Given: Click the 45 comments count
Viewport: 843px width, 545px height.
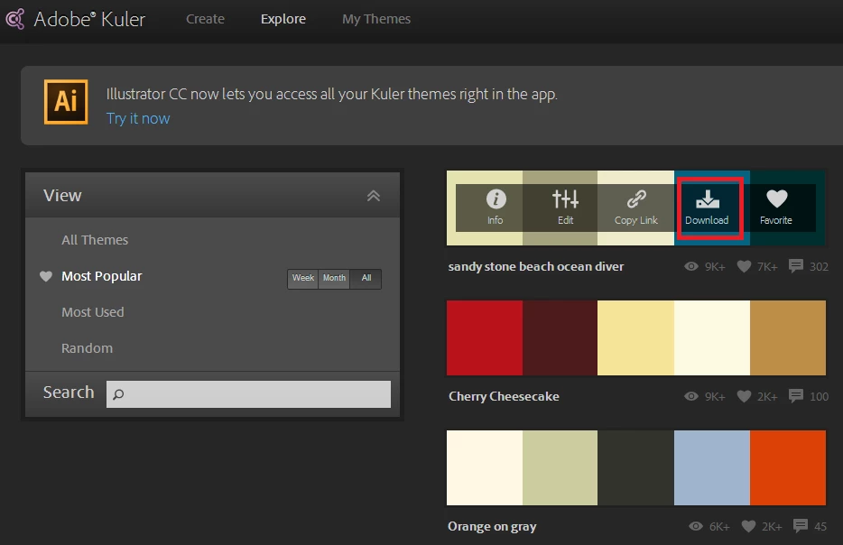Looking at the screenshot, I should tap(820, 527).
